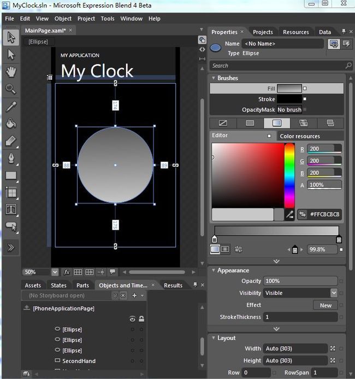Switch to the Color resources tab

coord(300,136)
